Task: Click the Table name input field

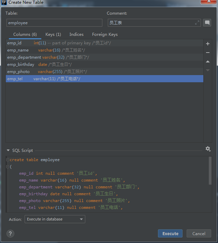Action: point(54,23)
